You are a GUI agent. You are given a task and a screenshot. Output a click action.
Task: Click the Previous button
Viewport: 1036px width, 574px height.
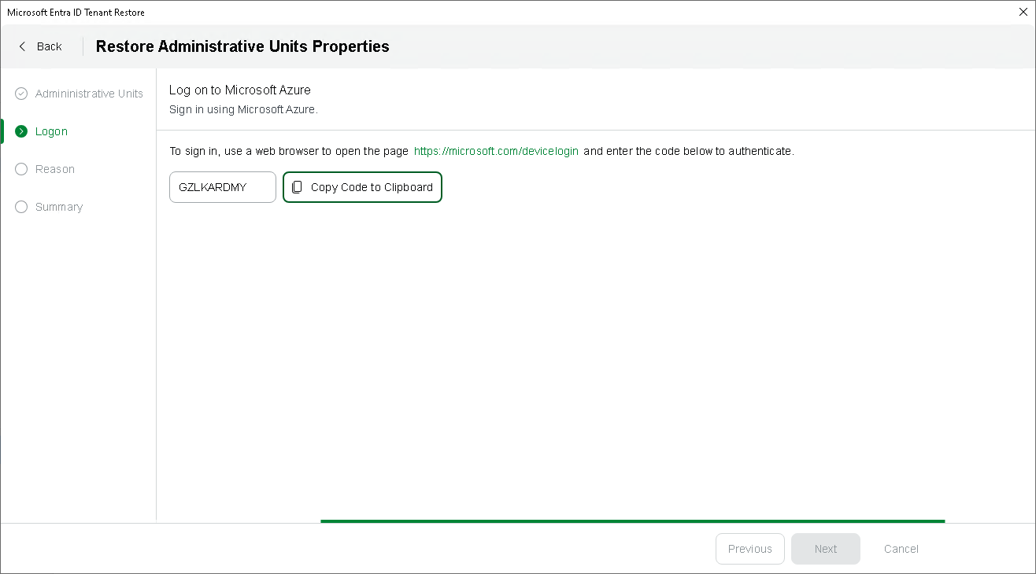[749, 549]
